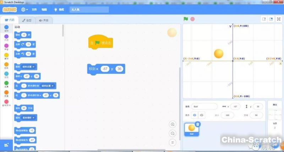284x152 pixels.
Task: Show the sprite using the eye icon
Action: tap(194, 115)
